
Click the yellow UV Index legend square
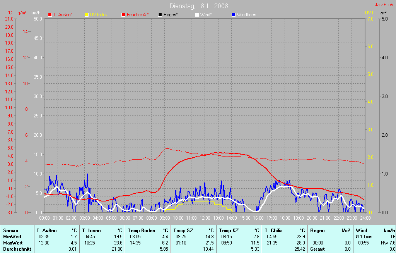(x=87, y=15)
